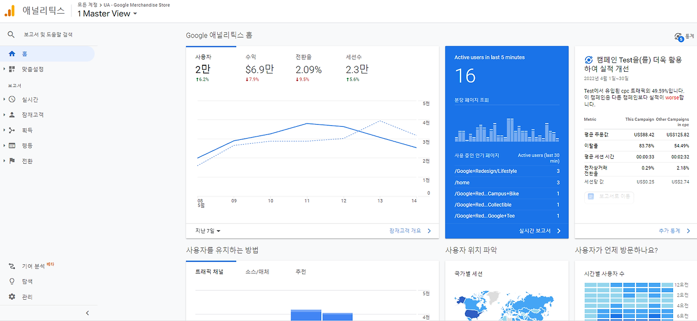Open 잠재고객 person icon report
Viewport: 697px width, 321px height.
click(12, 115)
